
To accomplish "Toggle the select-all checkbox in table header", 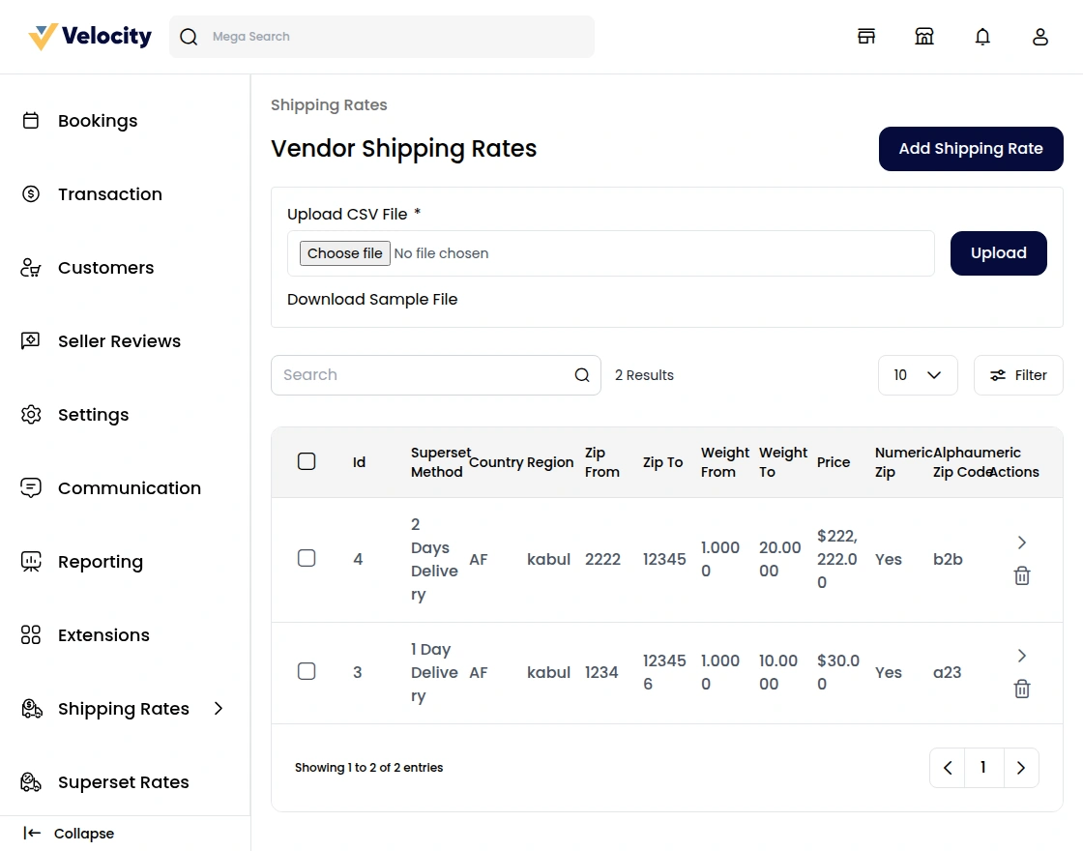I will 307,461.
